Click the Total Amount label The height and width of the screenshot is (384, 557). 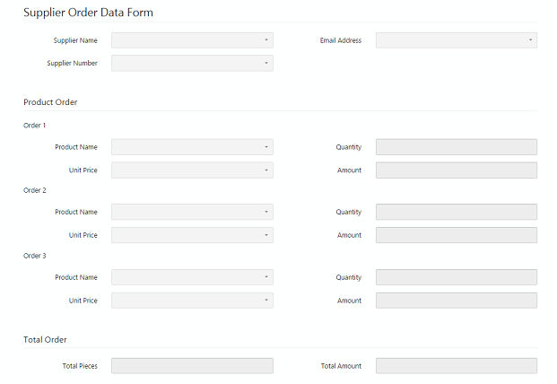[x=341, y=366]
